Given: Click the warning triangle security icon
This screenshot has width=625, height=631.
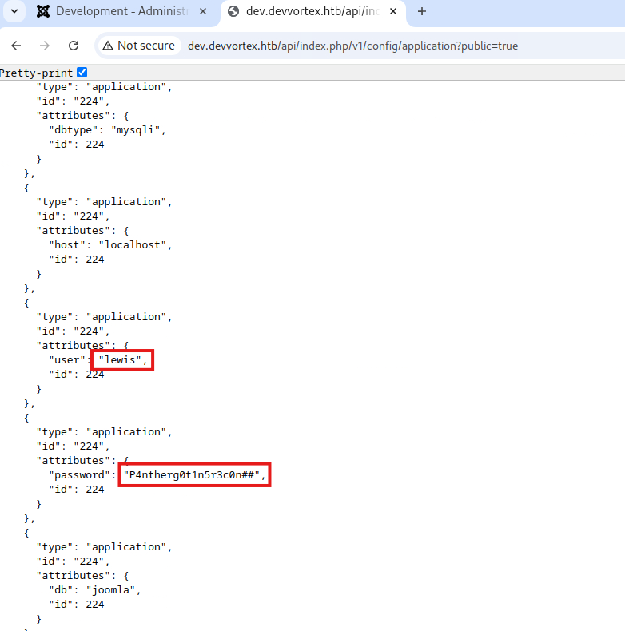Looking at the screenshot, I should tap(107, 46).
